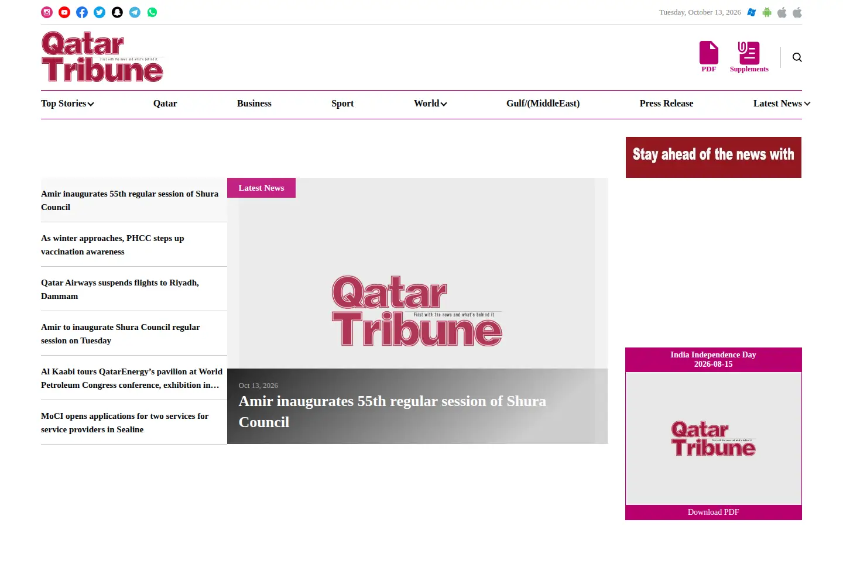
Task: Click the WhatsApp icon
Action: pyautogui.click(x=152, y=12)
